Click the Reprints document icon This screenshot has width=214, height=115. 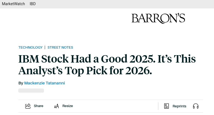[x=167, y=106]
